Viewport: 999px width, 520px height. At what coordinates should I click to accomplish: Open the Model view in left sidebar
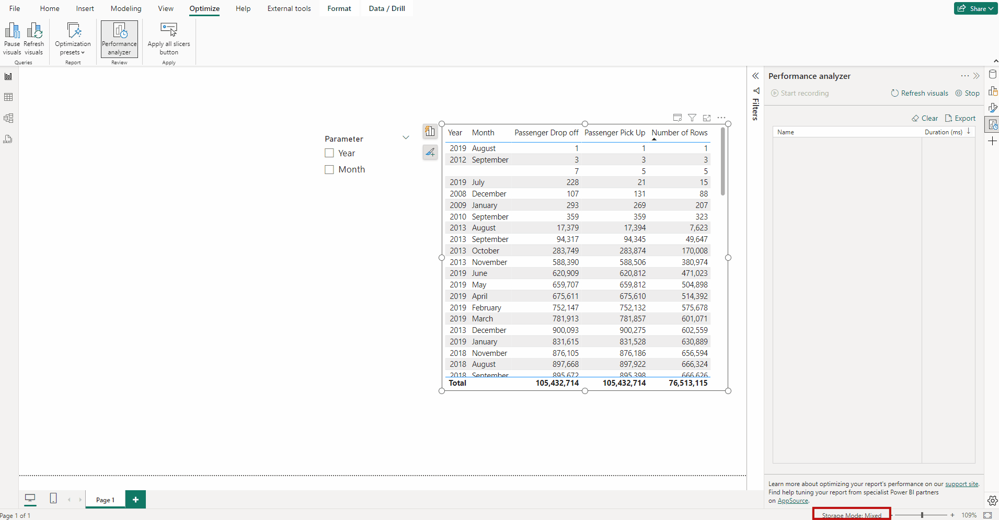pyautogui.click(x=8, y=118)
